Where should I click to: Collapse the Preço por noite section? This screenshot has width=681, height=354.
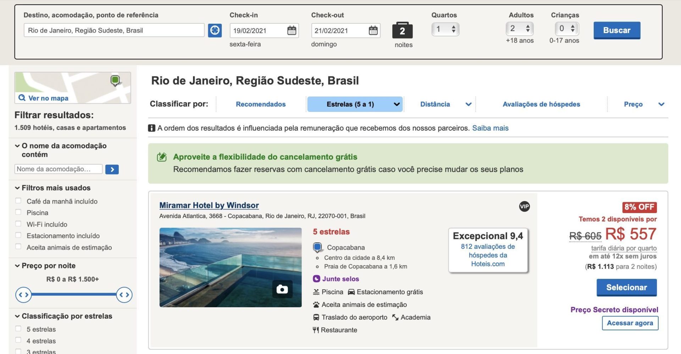17,266
